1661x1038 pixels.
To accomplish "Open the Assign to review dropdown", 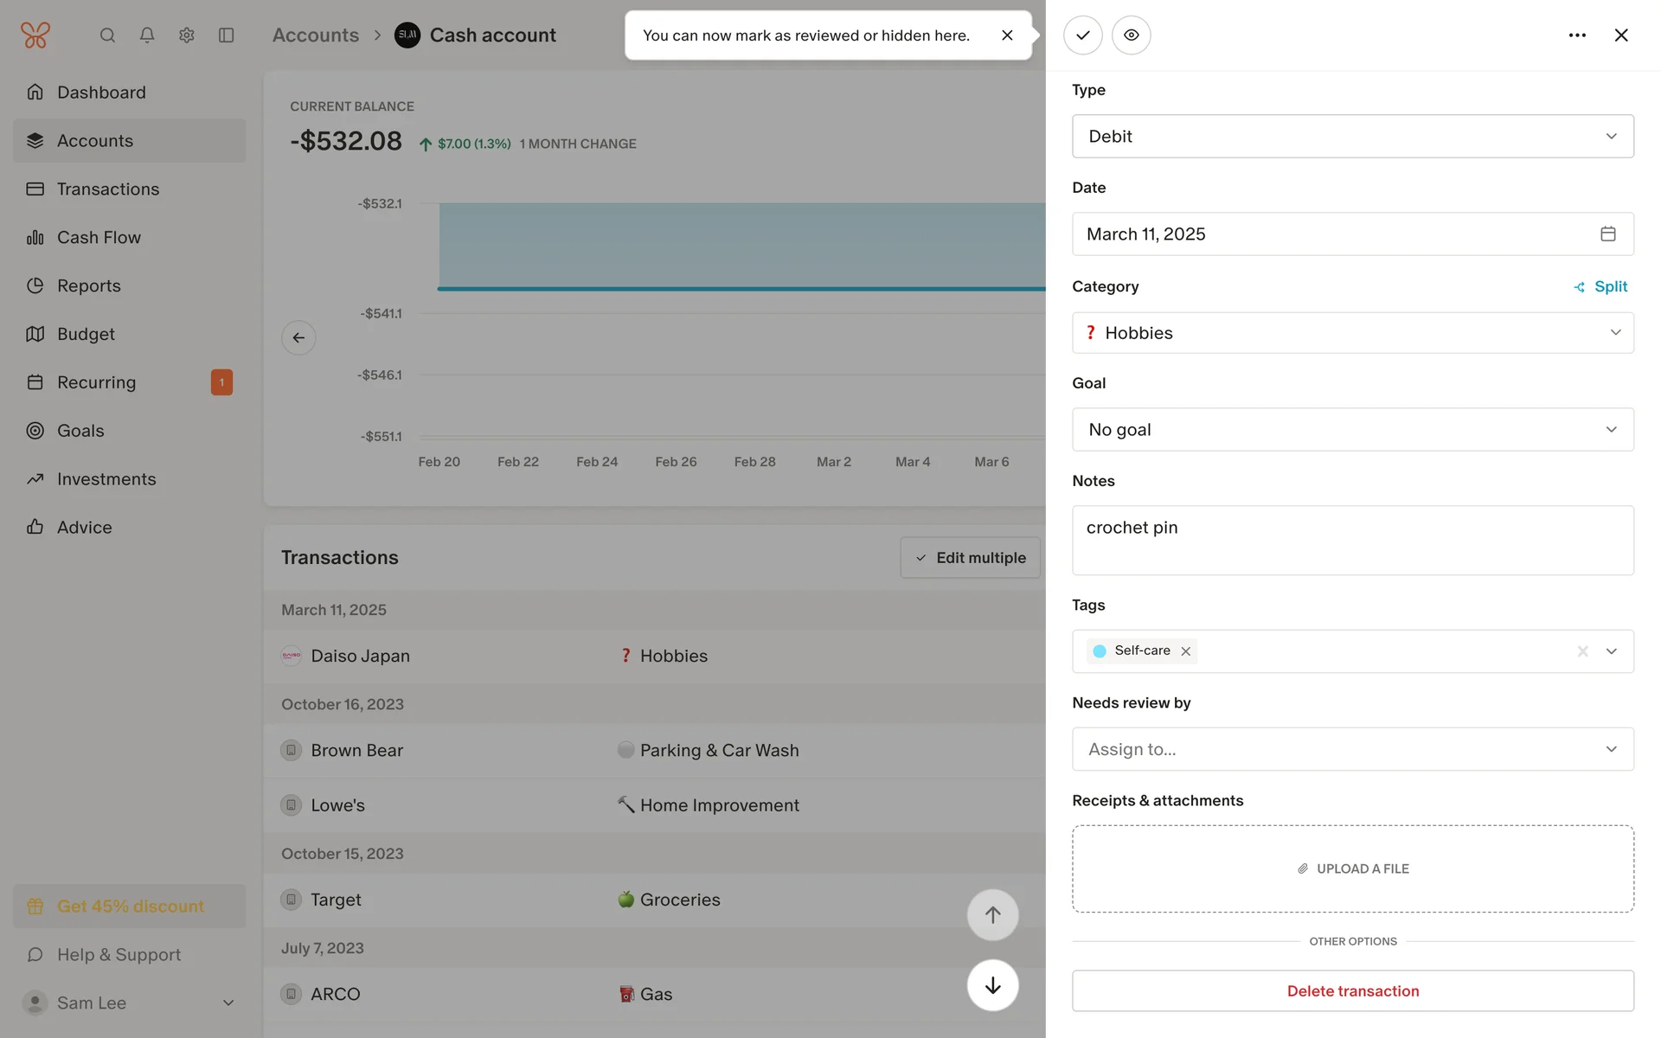I will [x=1352, y=749].
